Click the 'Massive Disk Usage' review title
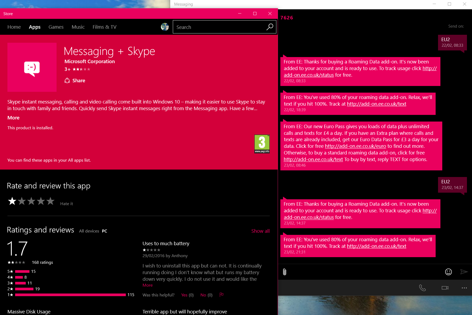Viewport: 472px width, 315px height. (29, 312)
